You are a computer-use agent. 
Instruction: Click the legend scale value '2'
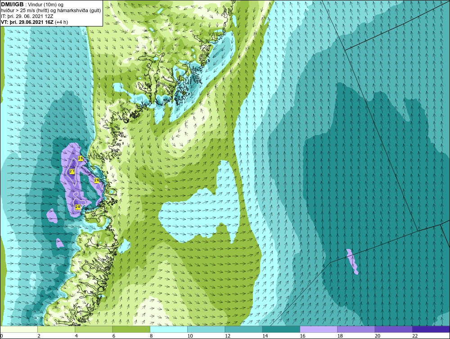point(39,336)
